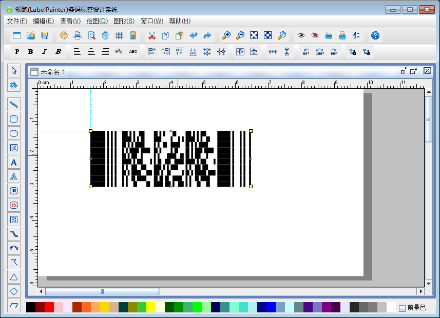The width and height of the screenshot is (440, 318).
Task: Select the 2D barcode tool
Action: [14, 220]
